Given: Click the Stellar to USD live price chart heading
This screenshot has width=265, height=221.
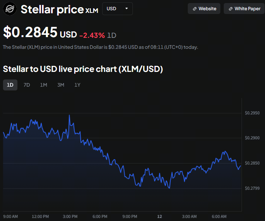Looking at the screenshot, I should (x=83, y=69).
